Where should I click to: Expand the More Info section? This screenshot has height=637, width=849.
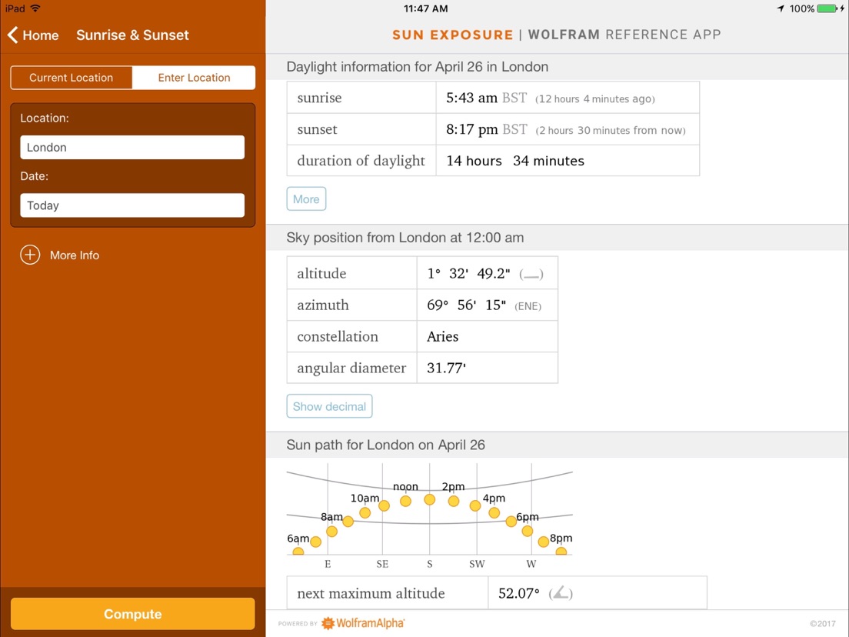click(60, 255)
